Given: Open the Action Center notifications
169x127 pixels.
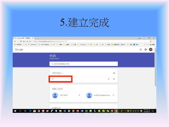Looking at the screenshot, I should pos(153,111).
